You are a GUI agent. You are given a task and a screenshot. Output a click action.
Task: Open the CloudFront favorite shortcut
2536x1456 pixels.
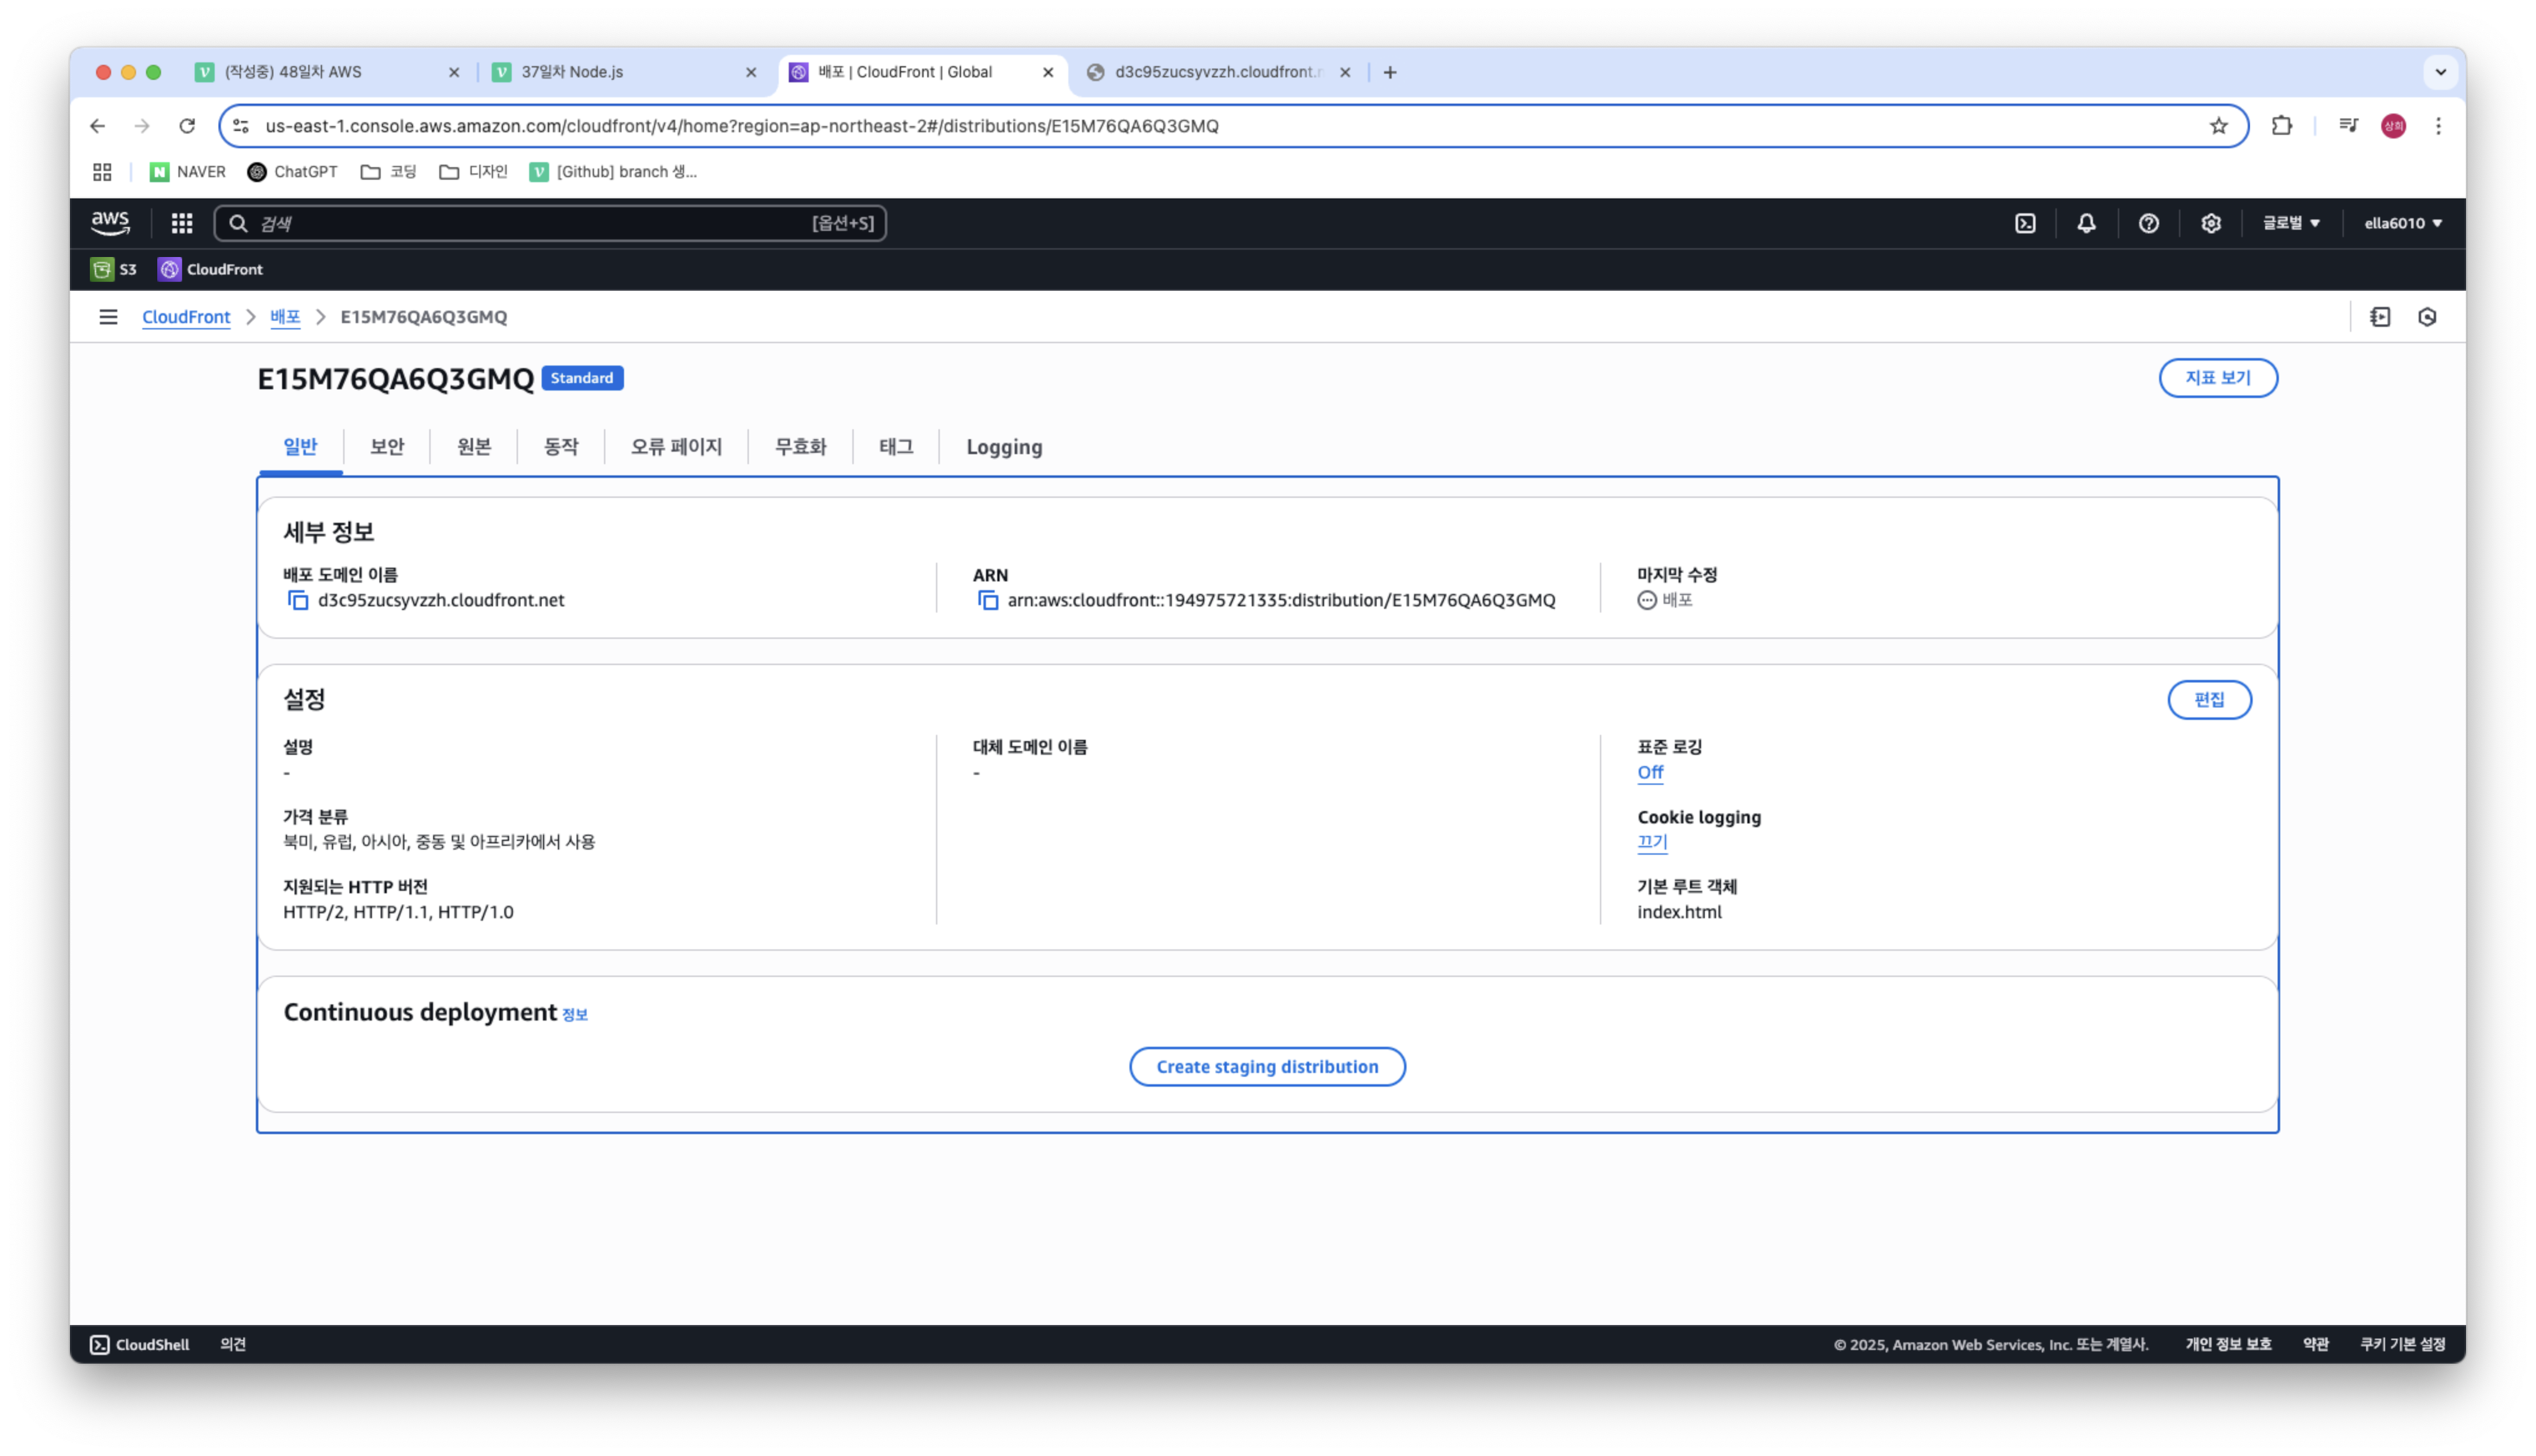pos(211,269)
